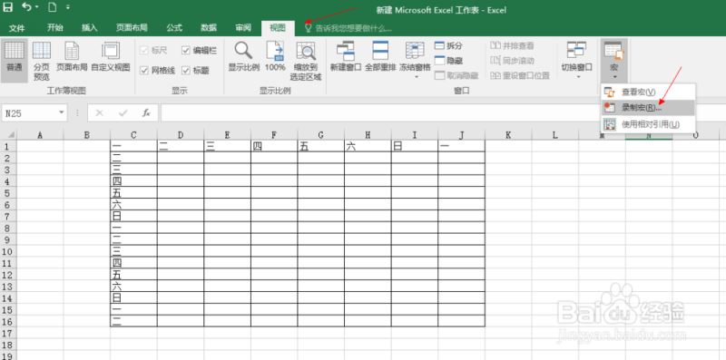The image size is (726, 360).
Task: Open the 页面布局 ribbon tab
Action: coord(132,28)
